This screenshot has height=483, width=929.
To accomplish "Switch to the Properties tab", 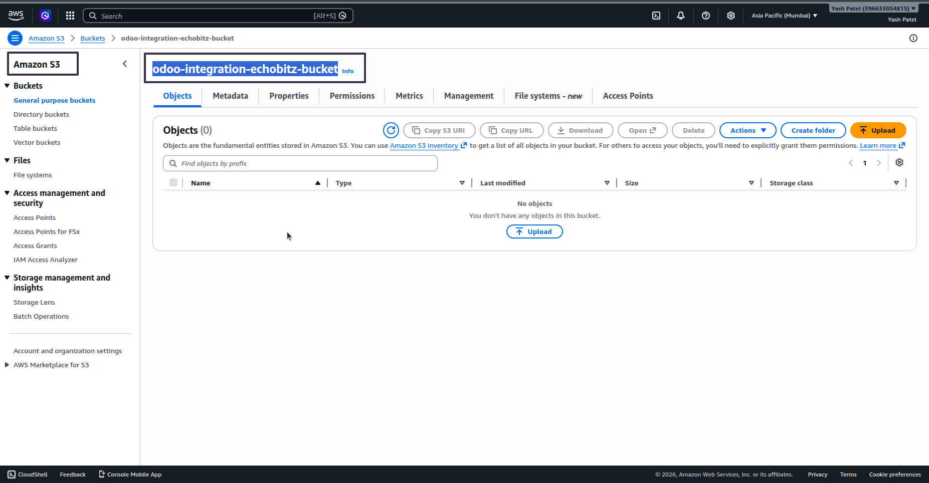I will click(x=289, y=96).
